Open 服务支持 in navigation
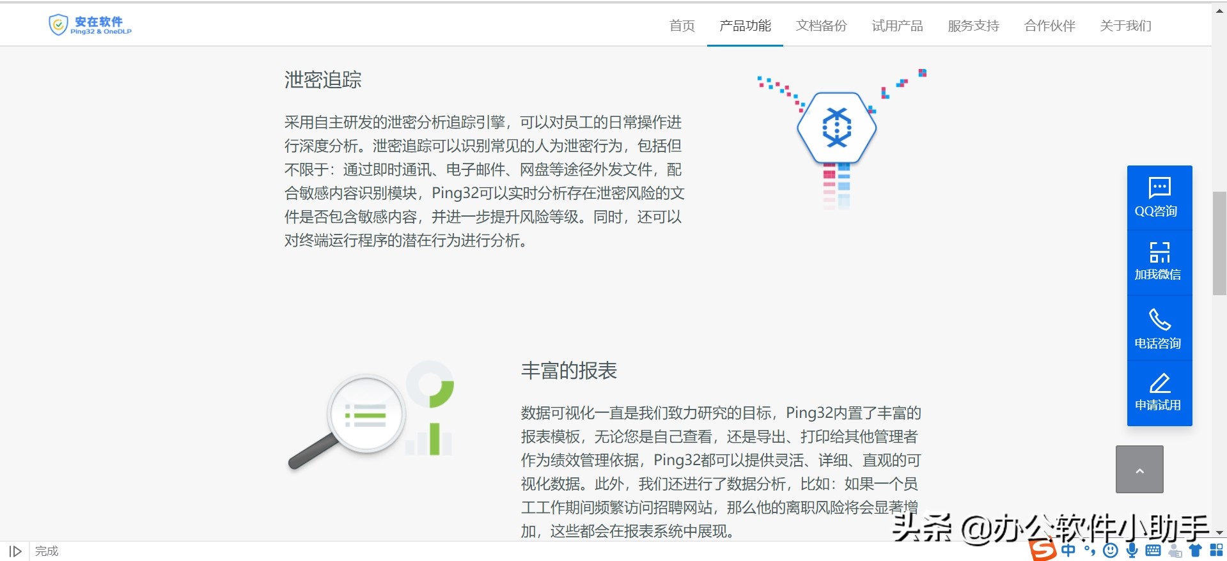Screen dimensions: 1227x561 [973, 26]
